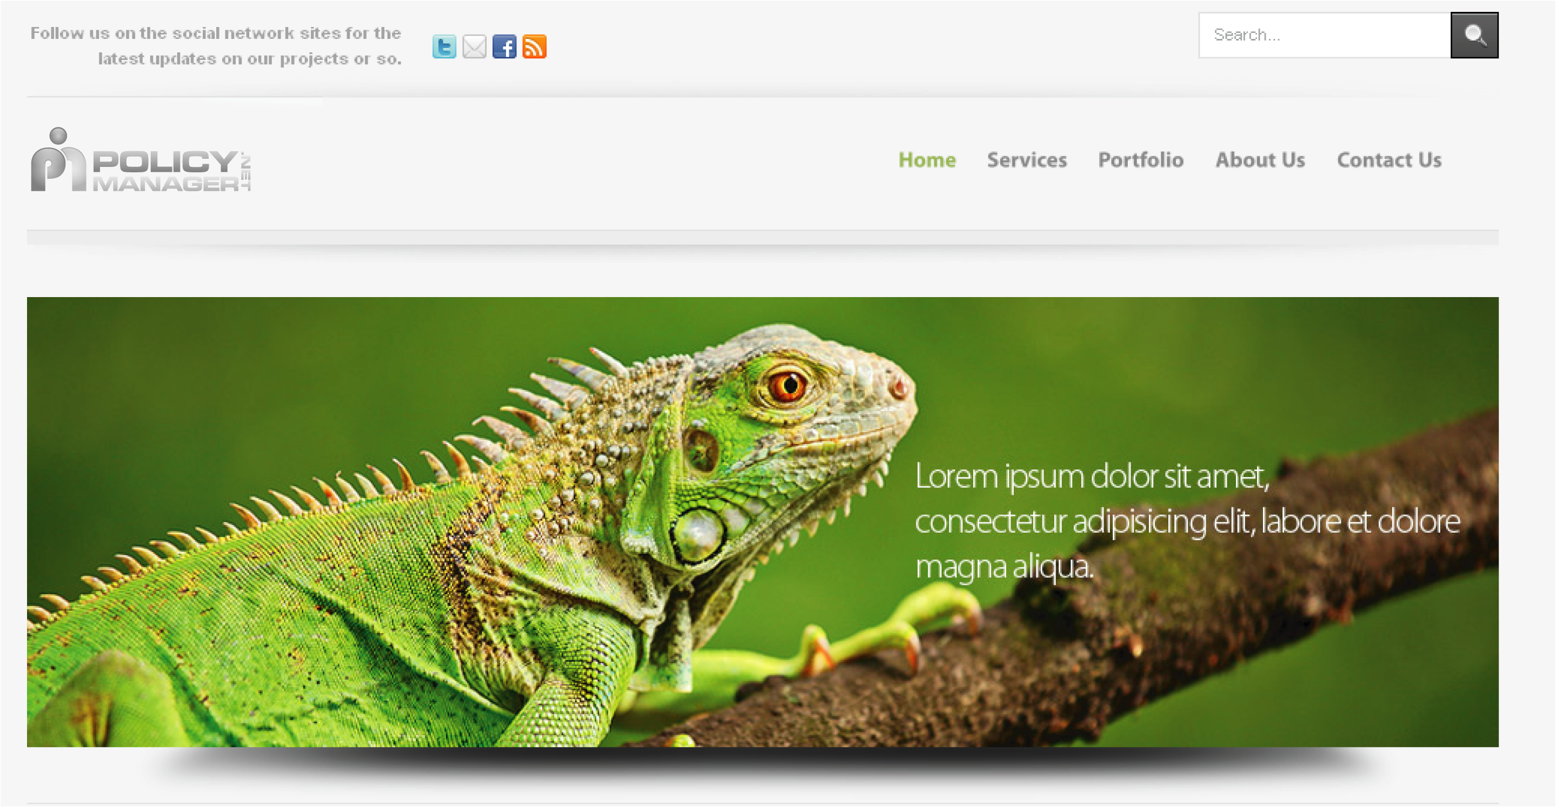
Task: Click the gray PM figure logo mark
Action: point(58,159)
